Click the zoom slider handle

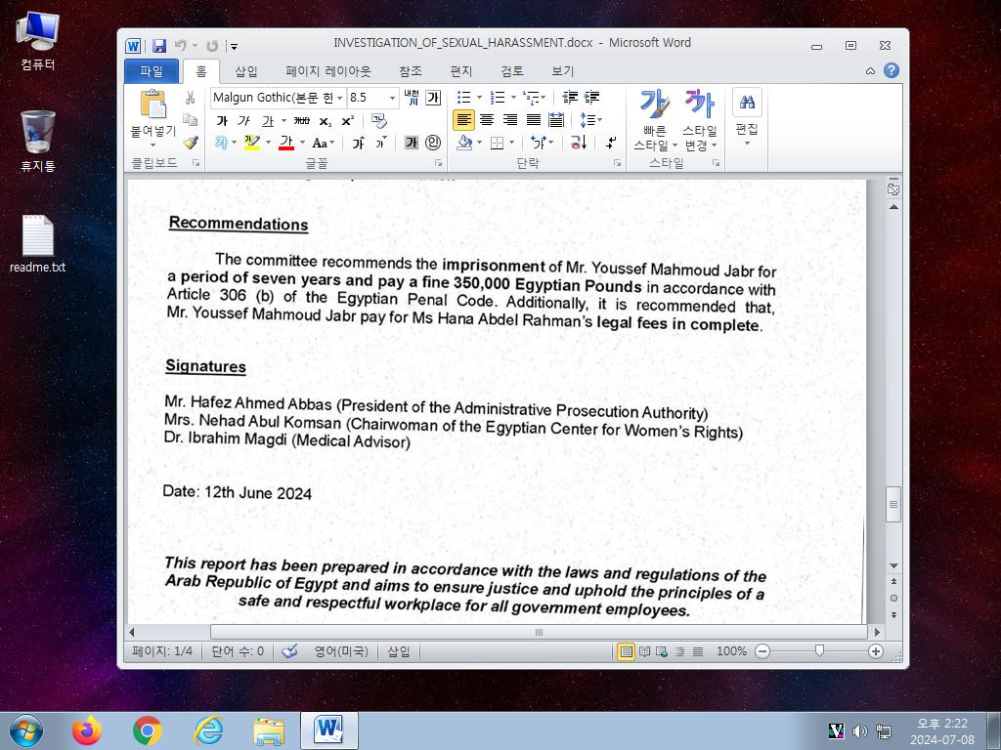tap(819, 650)
